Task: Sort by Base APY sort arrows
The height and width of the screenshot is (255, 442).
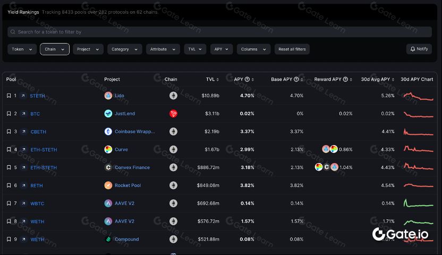Action: click(x=302, y=80)
